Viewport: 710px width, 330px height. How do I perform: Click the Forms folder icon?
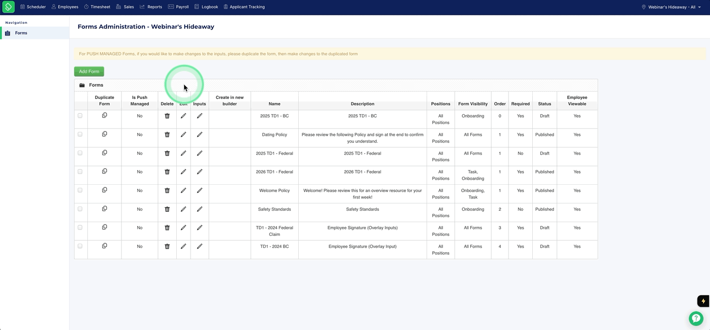[x=82, y=85]
